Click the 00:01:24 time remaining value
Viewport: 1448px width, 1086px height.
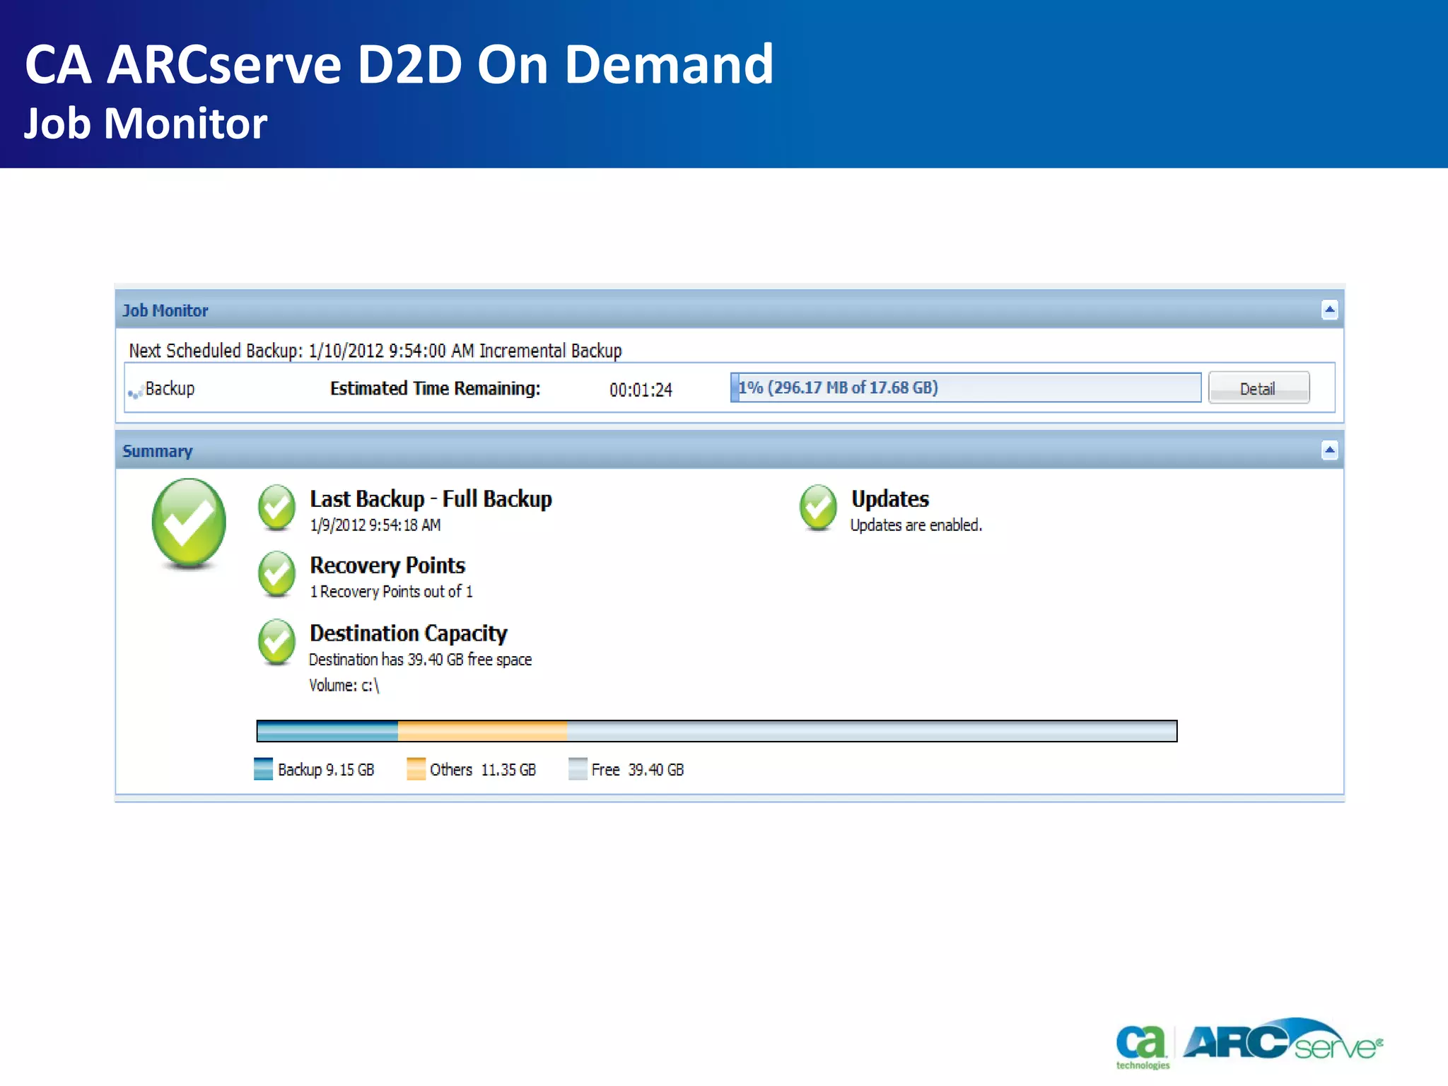tap(641, 390)
